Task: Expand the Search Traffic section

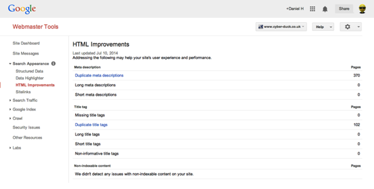Action: (x=10, y=100)
